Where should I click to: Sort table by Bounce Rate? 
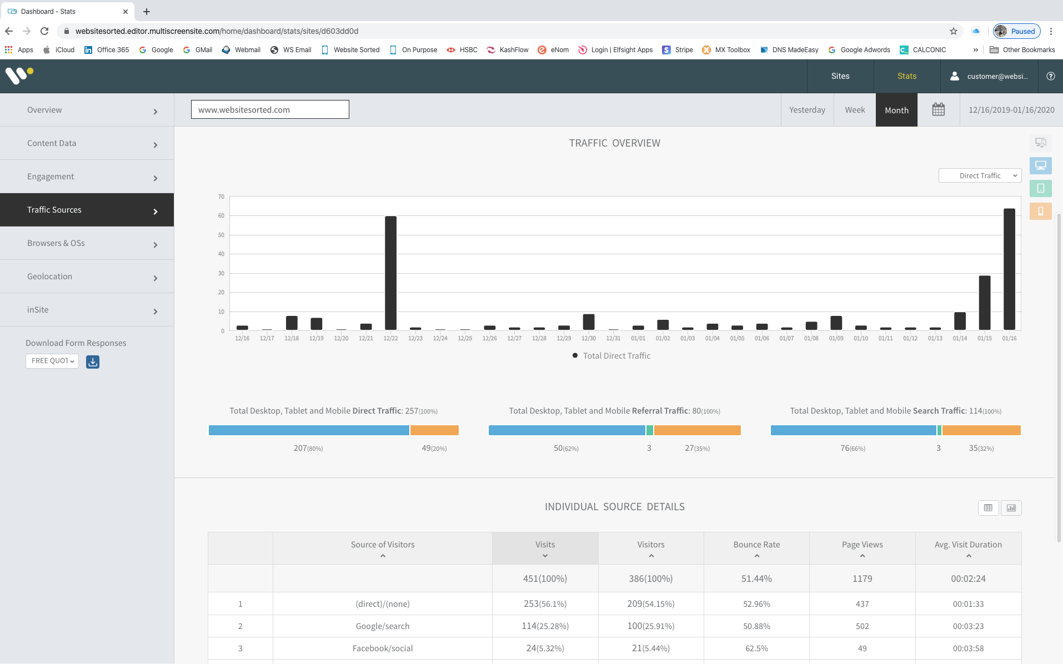[756, 548]
